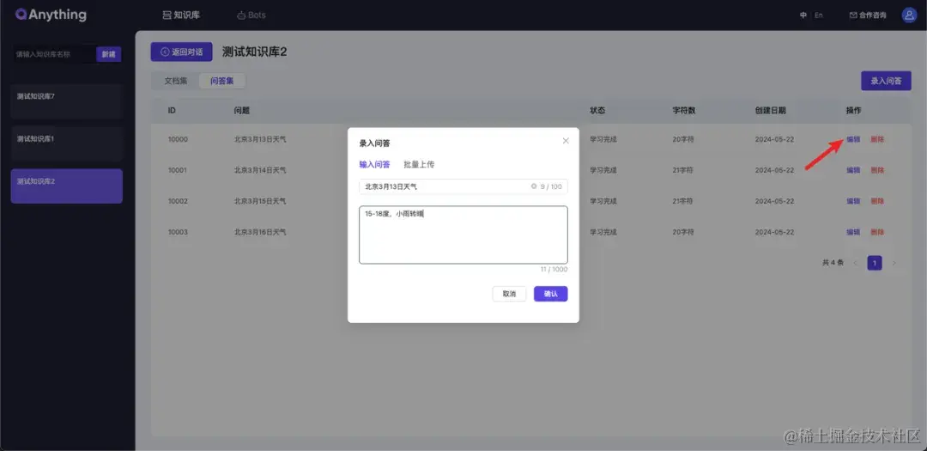The image size is (927, 451).
Task: Click 删除 for row 10003
Action: click(x=877, y=232)
